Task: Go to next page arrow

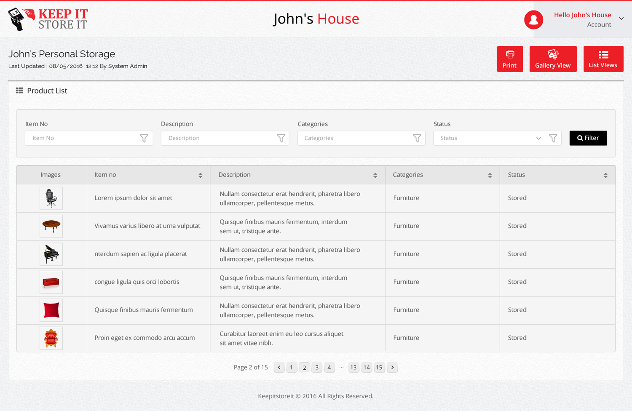Action: click(392, 367)
